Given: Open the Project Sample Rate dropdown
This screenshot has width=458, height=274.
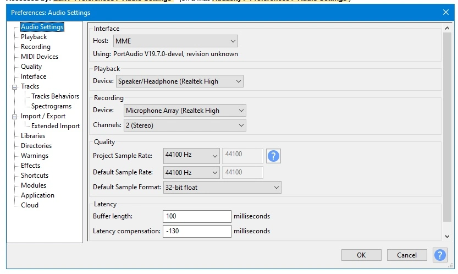Looking at the screenshot, I should (191, 156).
